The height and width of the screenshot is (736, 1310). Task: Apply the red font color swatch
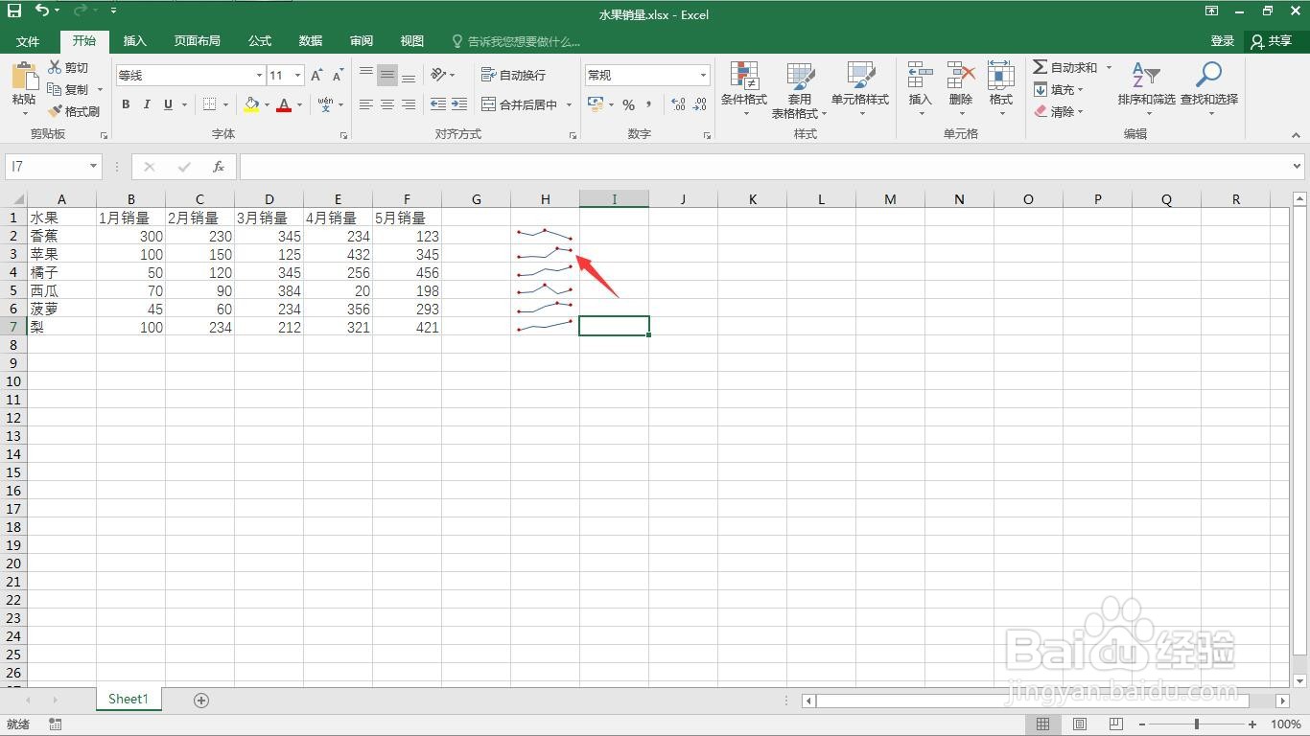click(284, 104)
